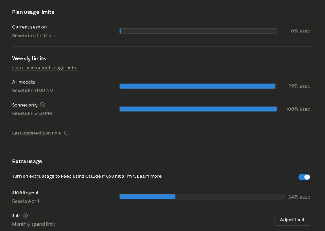Click the info icon beside Sonnet only

43,105
